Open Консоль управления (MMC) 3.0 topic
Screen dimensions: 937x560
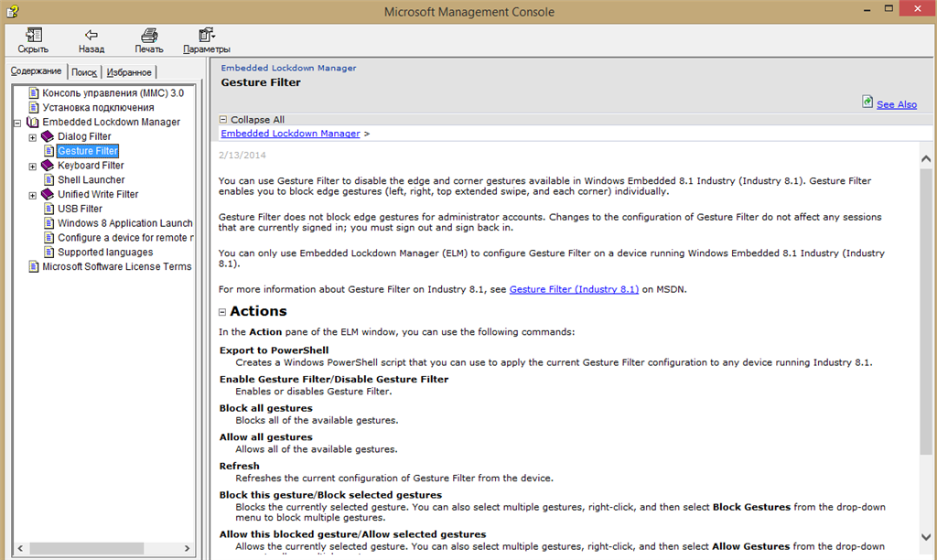point(113,93)
